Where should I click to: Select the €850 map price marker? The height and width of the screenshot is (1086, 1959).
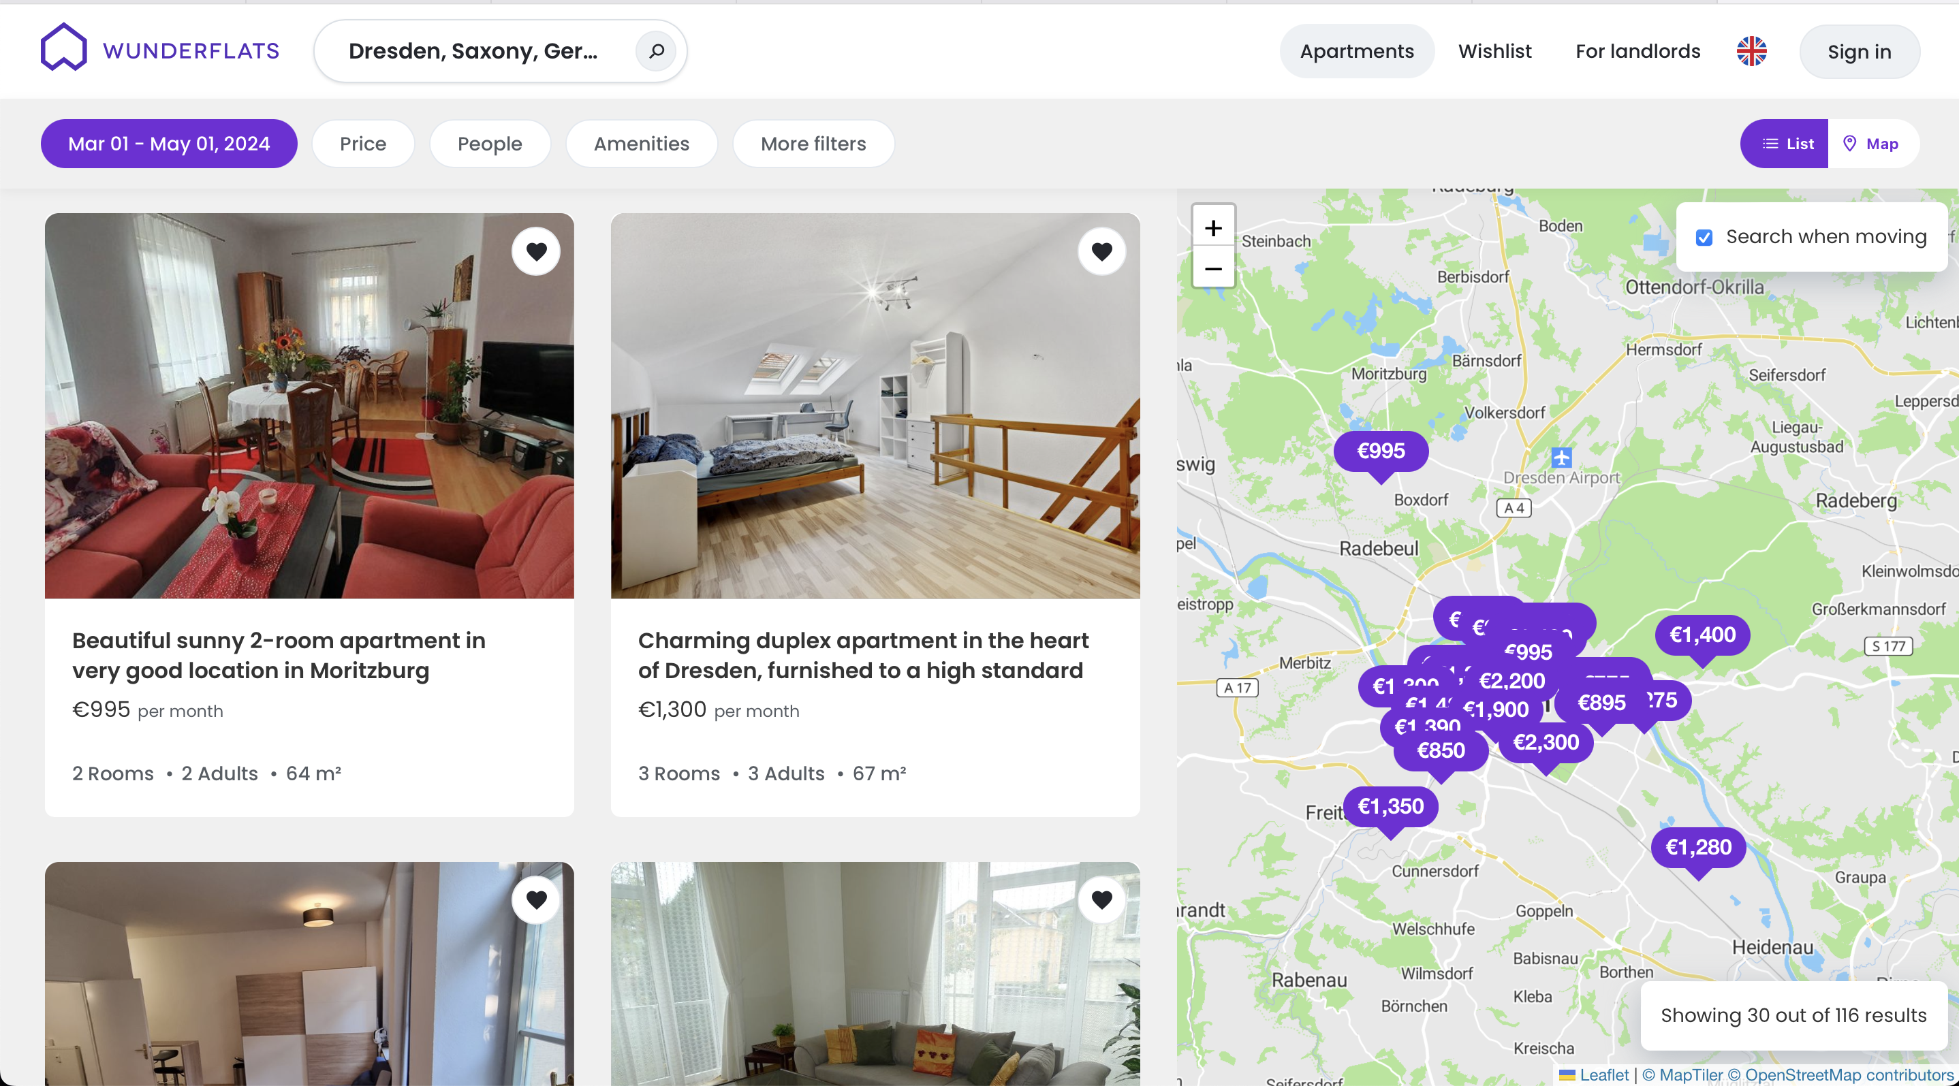[x=1441, y=751]
